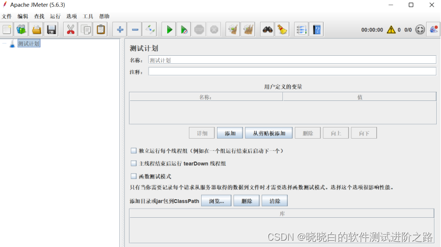Save the test plan with floppy icon
The height and width of the screenshot is (247, 441).
[51, 30]
